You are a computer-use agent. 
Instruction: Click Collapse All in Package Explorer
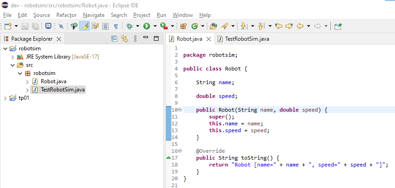114,39
